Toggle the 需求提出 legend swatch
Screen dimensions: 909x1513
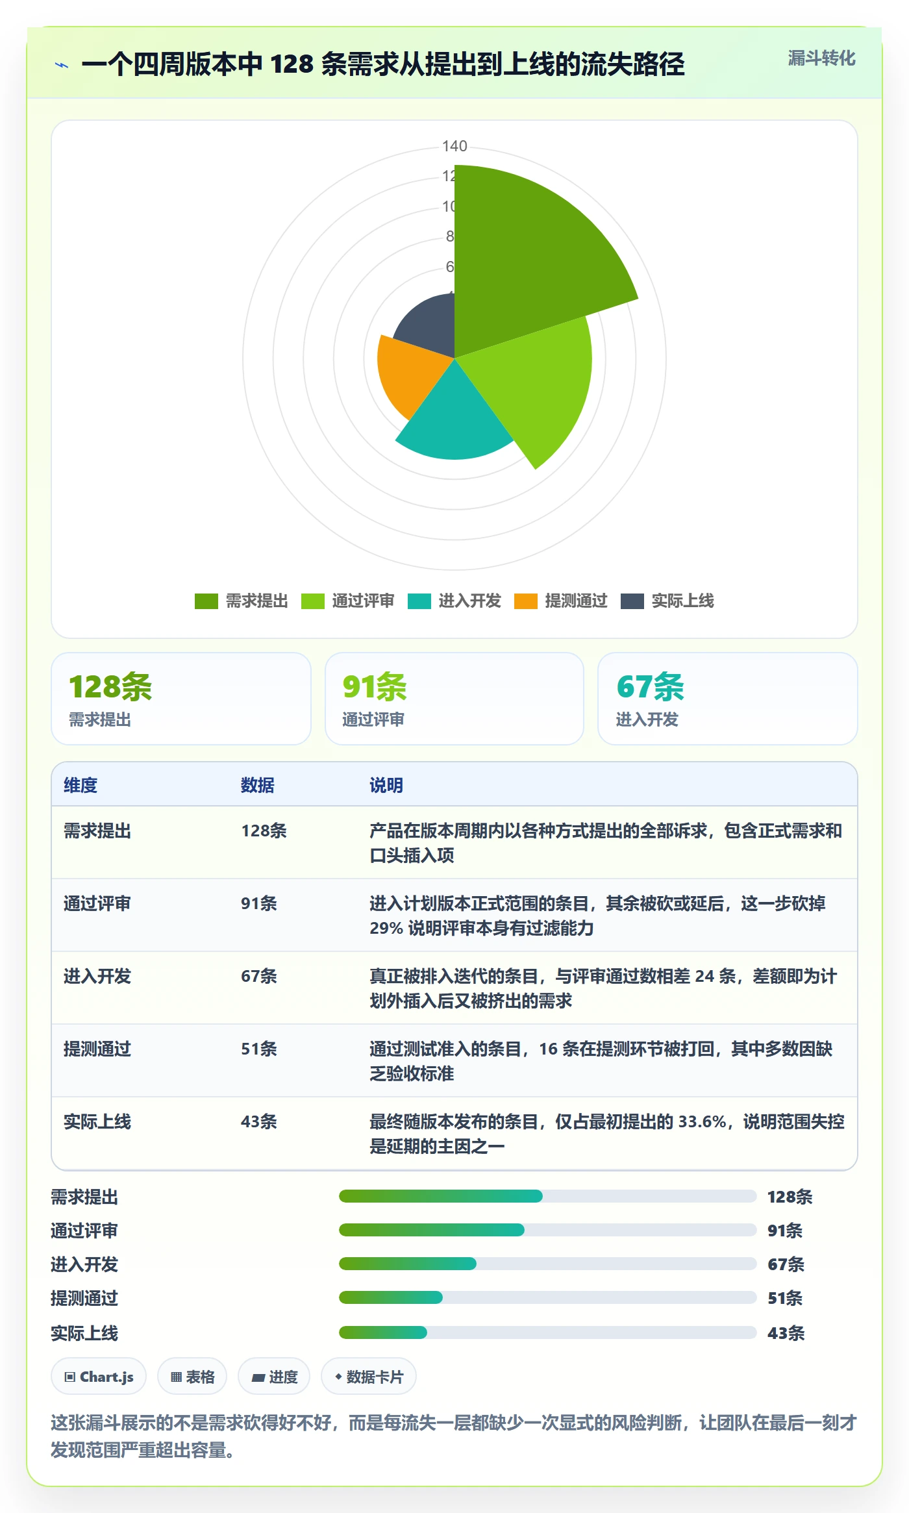tap(206, 601)
